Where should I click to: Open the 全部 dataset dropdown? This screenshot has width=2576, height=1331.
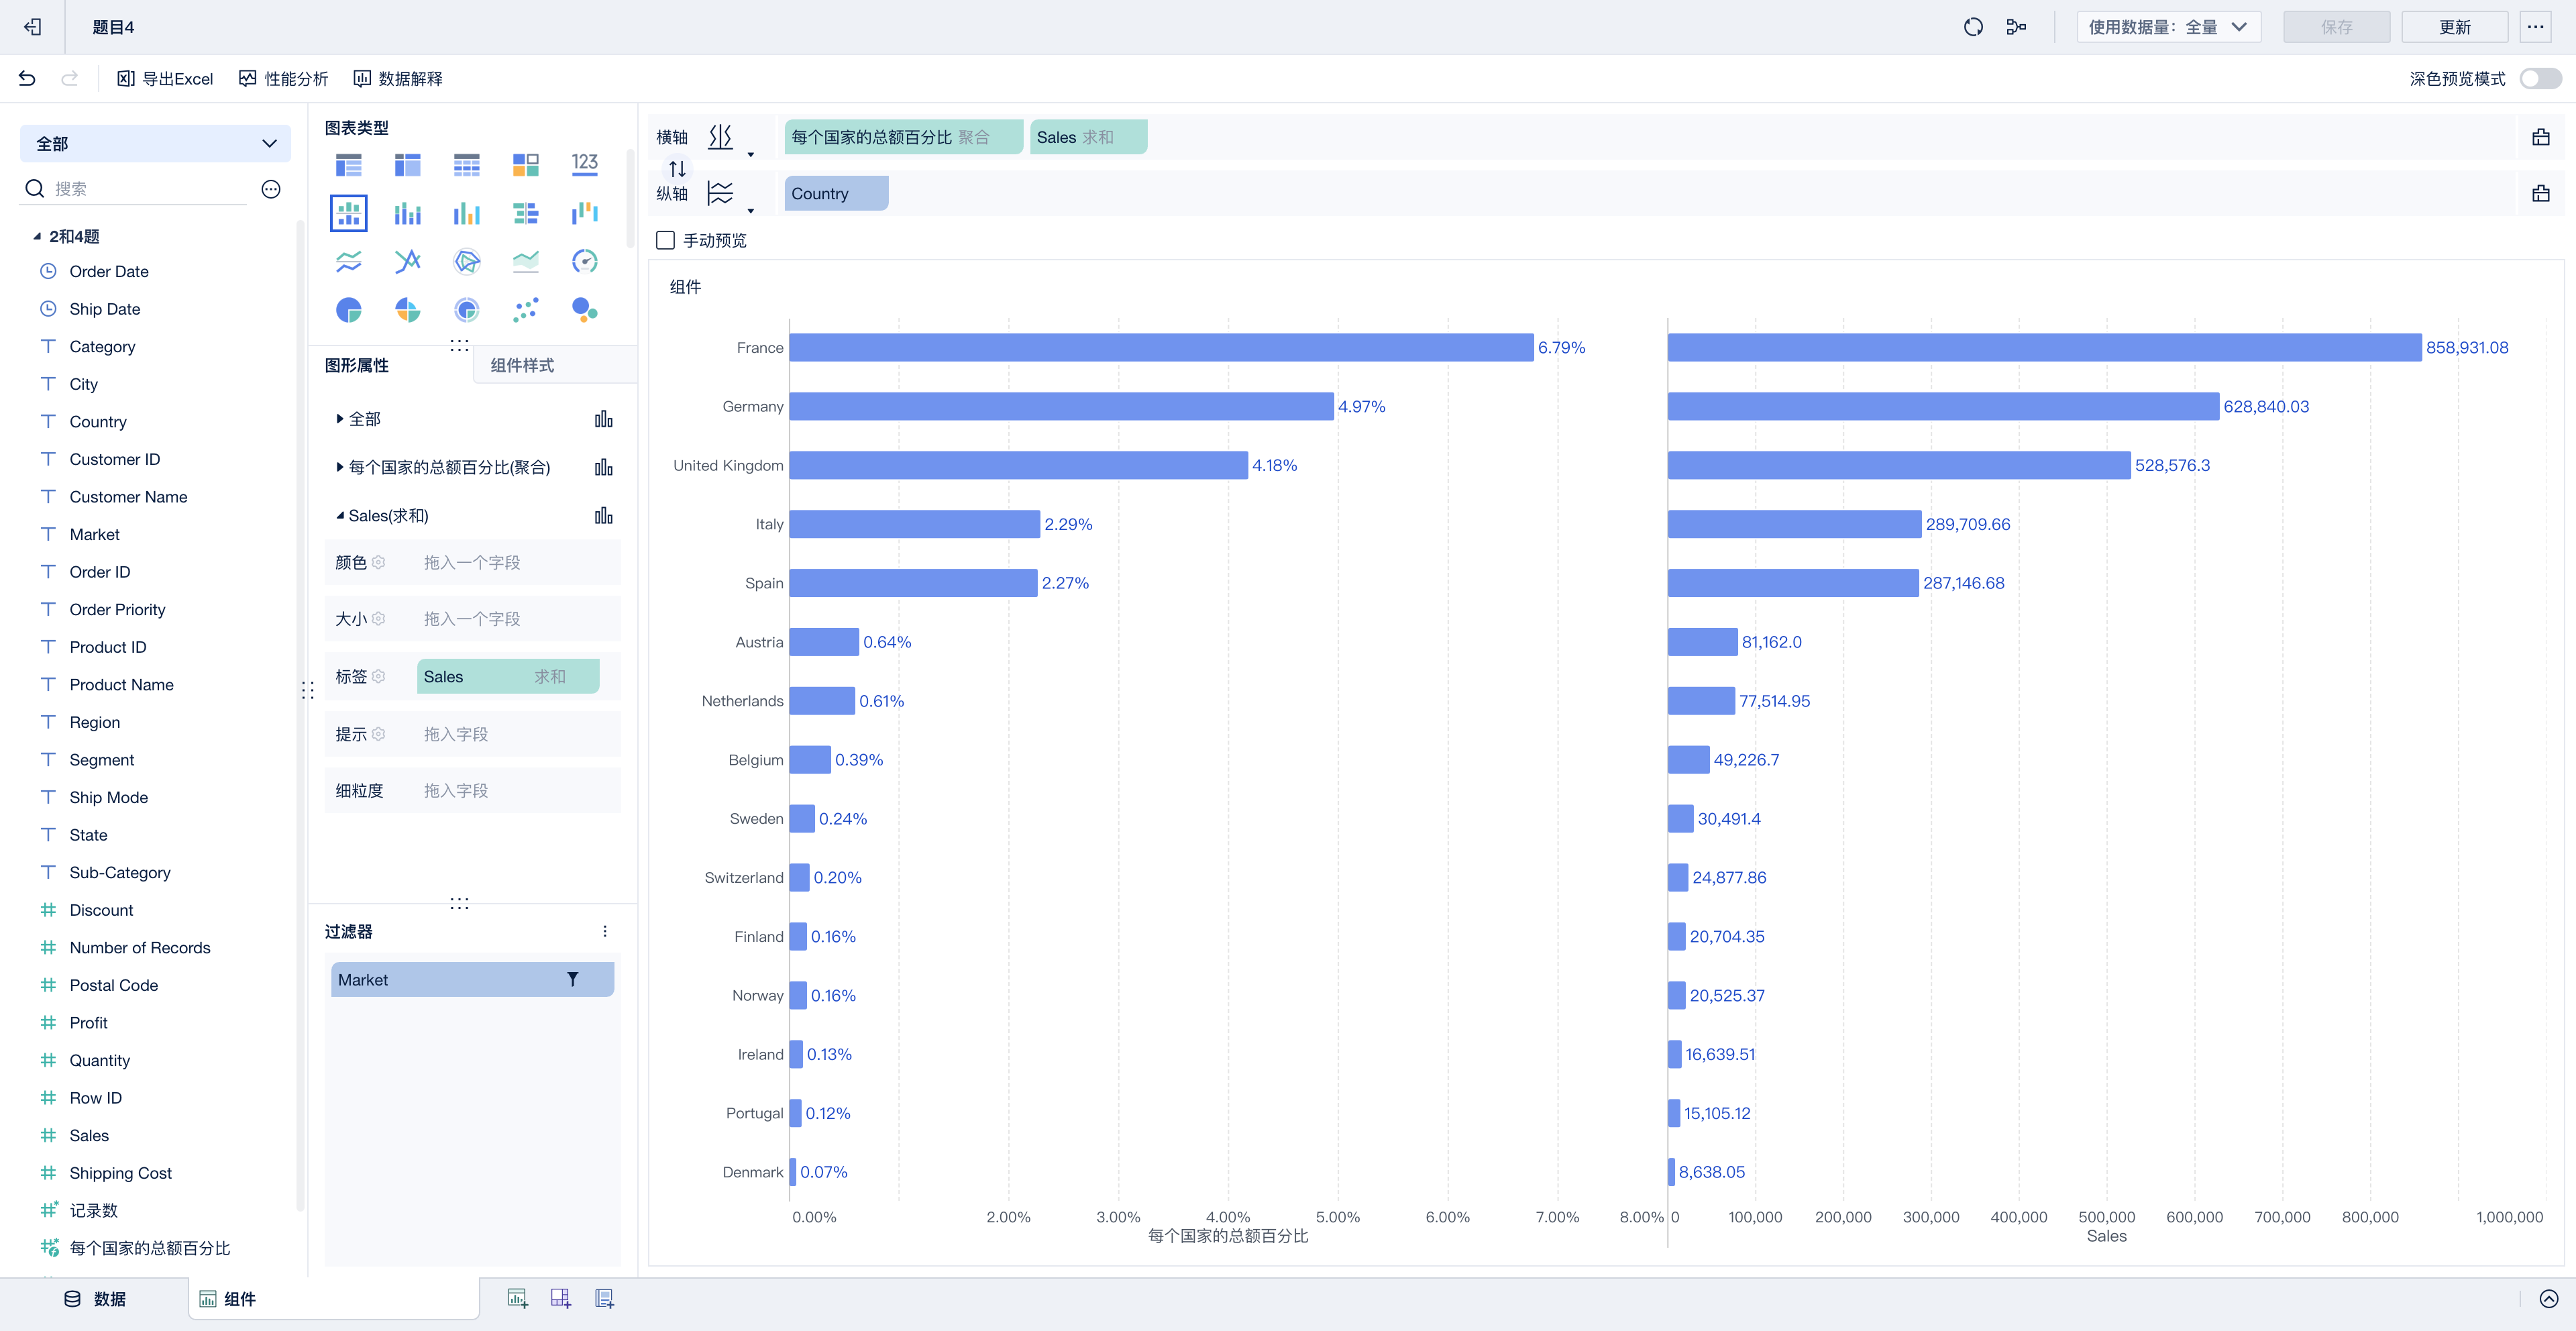pos(155,144)
